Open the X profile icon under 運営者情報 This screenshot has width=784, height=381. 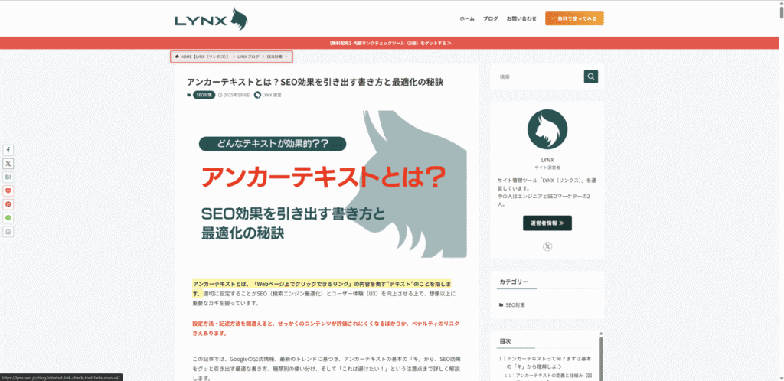point(547,246)
